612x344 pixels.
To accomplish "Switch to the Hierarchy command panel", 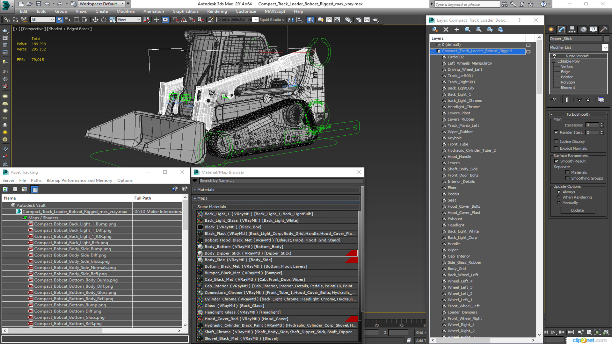I will click(x=572, y=30).
